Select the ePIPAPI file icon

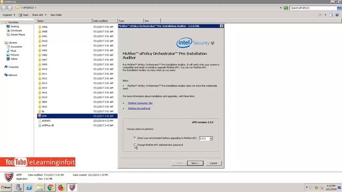tap(40, 121)
